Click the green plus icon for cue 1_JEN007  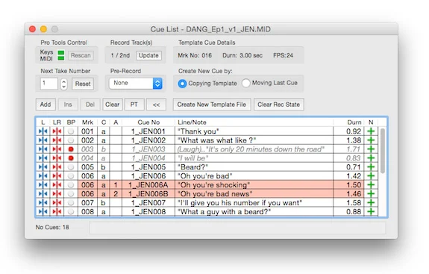pos(371,203)
